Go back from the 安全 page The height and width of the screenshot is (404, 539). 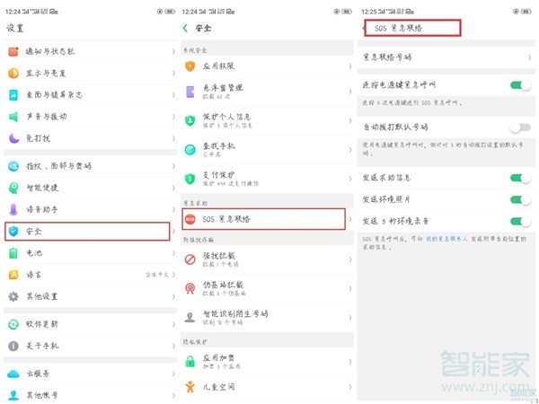[x=187, y=28]
